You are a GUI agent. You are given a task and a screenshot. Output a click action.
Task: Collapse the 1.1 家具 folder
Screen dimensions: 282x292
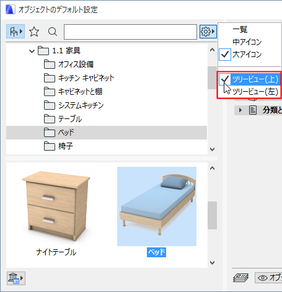[32, 51]
